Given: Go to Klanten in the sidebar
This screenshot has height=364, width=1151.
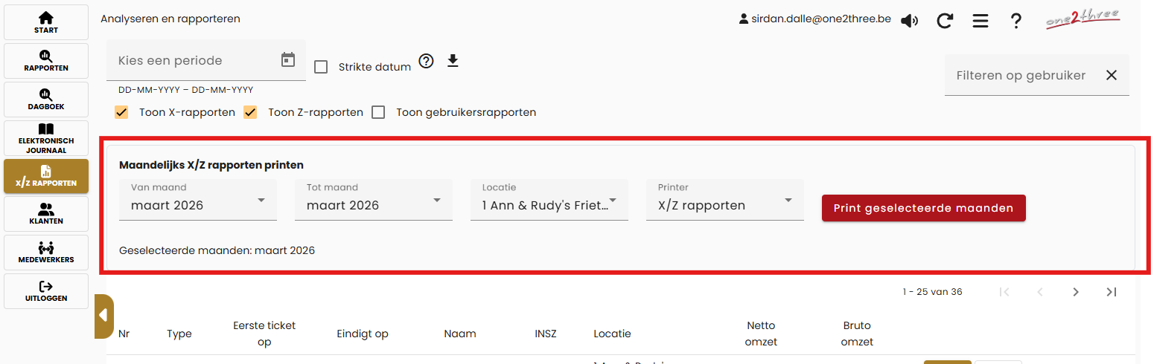Looking at the screenshot, I should click(46, 214).
